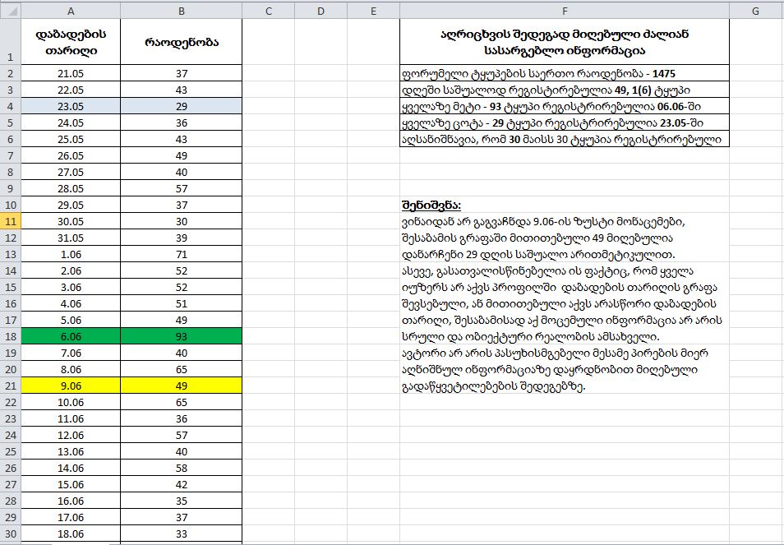Click date cell 24.05
Screen dimensions: 784x545
71,122
